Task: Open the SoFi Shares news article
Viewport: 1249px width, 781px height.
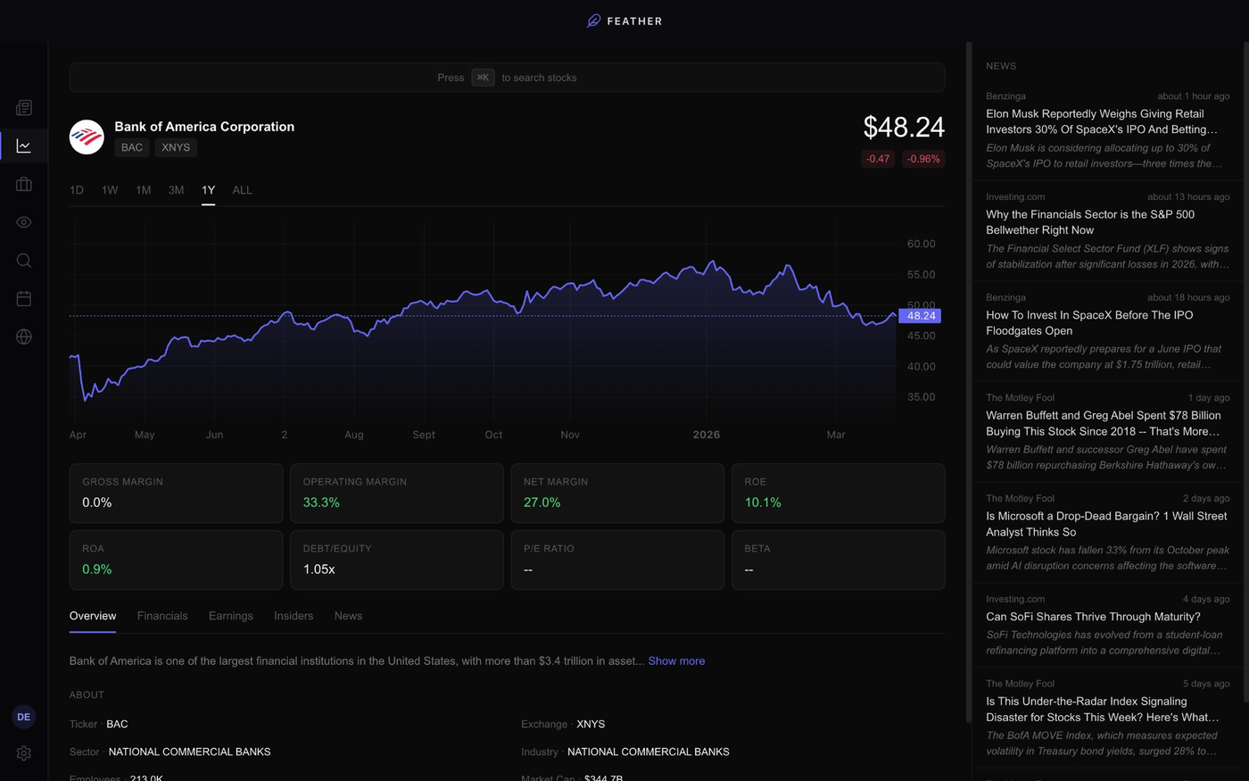Action: point(1092,617)
